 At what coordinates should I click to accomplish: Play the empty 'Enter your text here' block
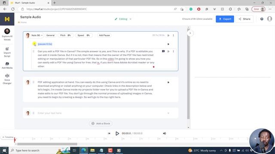168,113
